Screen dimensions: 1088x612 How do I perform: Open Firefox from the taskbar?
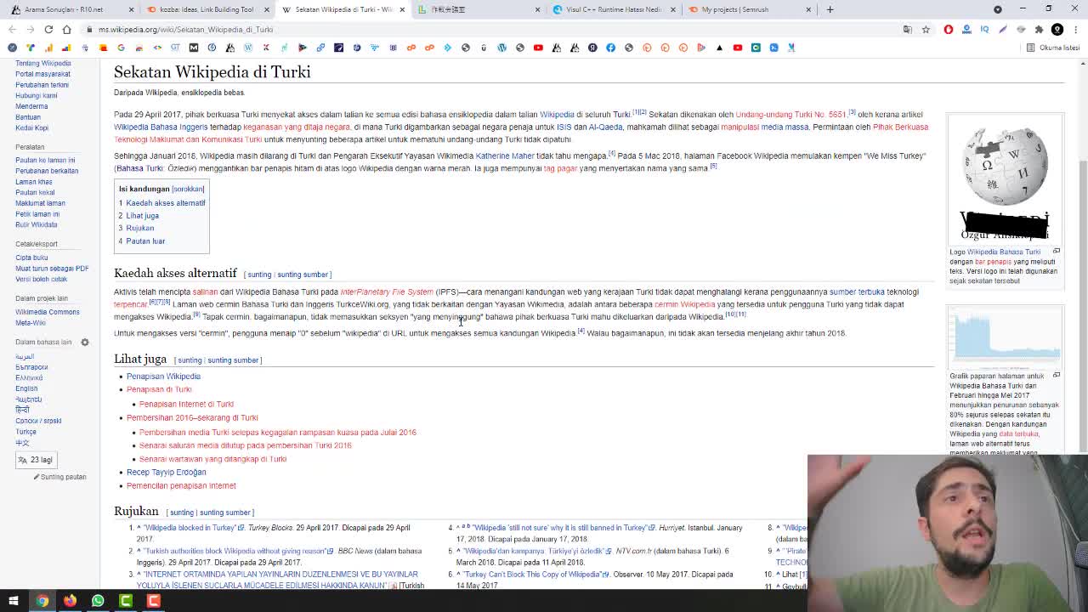pyautogui.click(x=70, y=601)
